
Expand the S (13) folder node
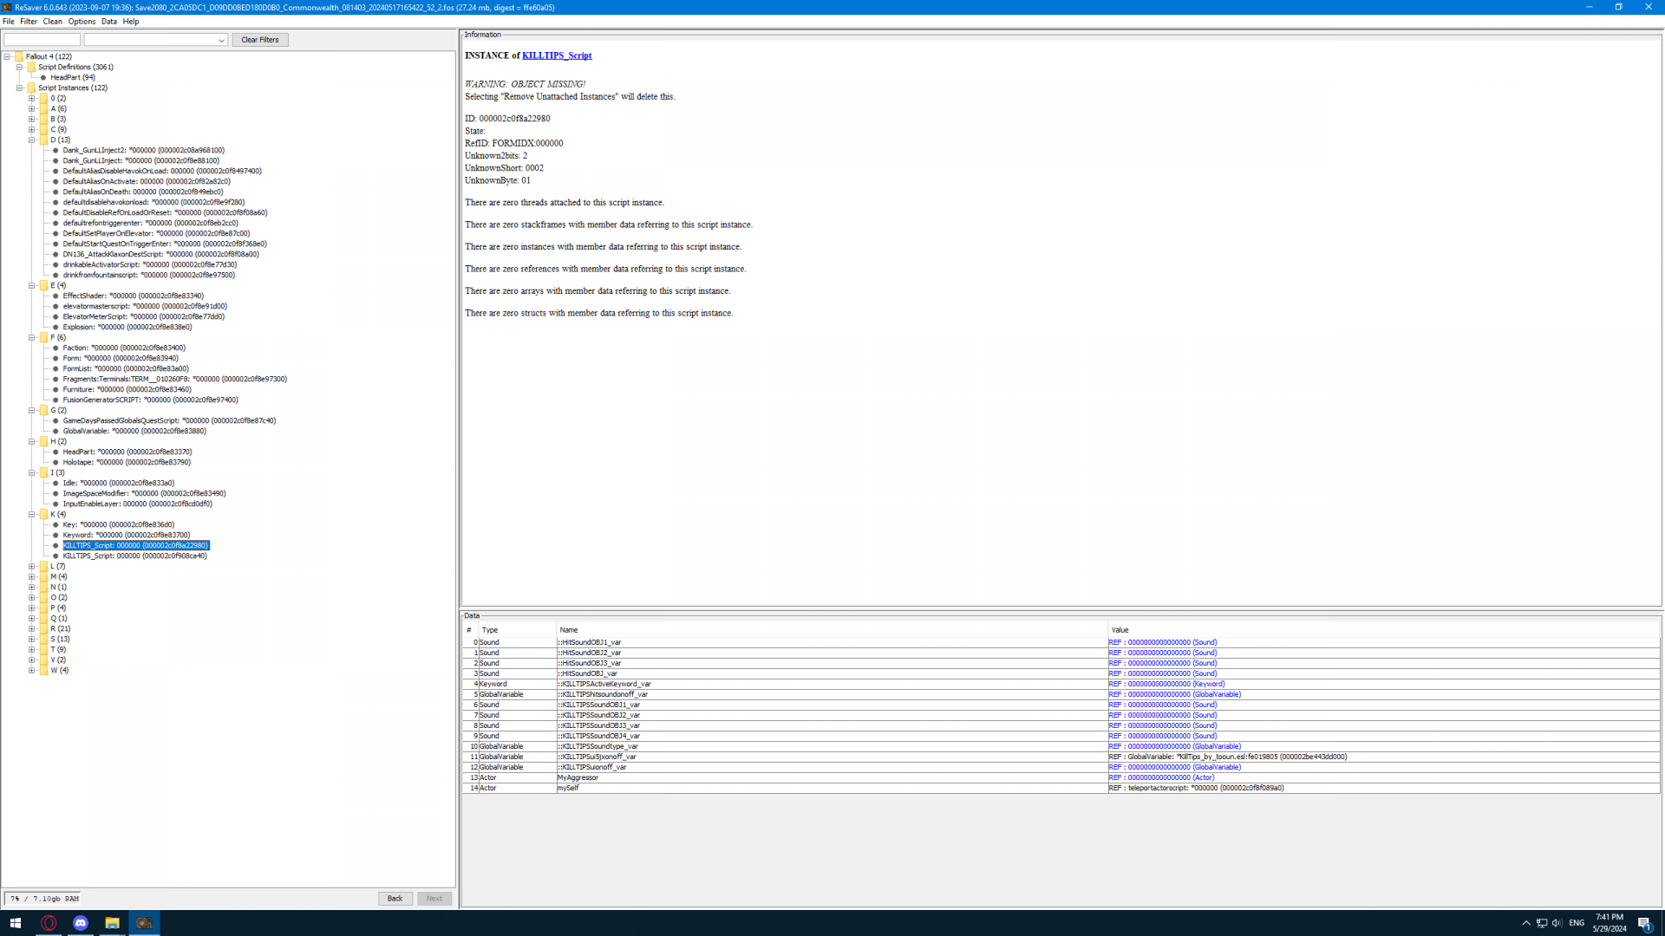(32, 639)
